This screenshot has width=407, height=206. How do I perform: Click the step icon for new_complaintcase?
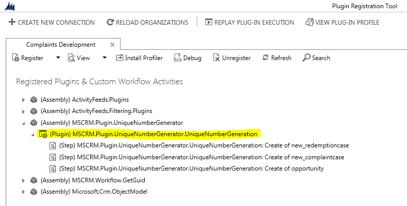pos(53,157)
